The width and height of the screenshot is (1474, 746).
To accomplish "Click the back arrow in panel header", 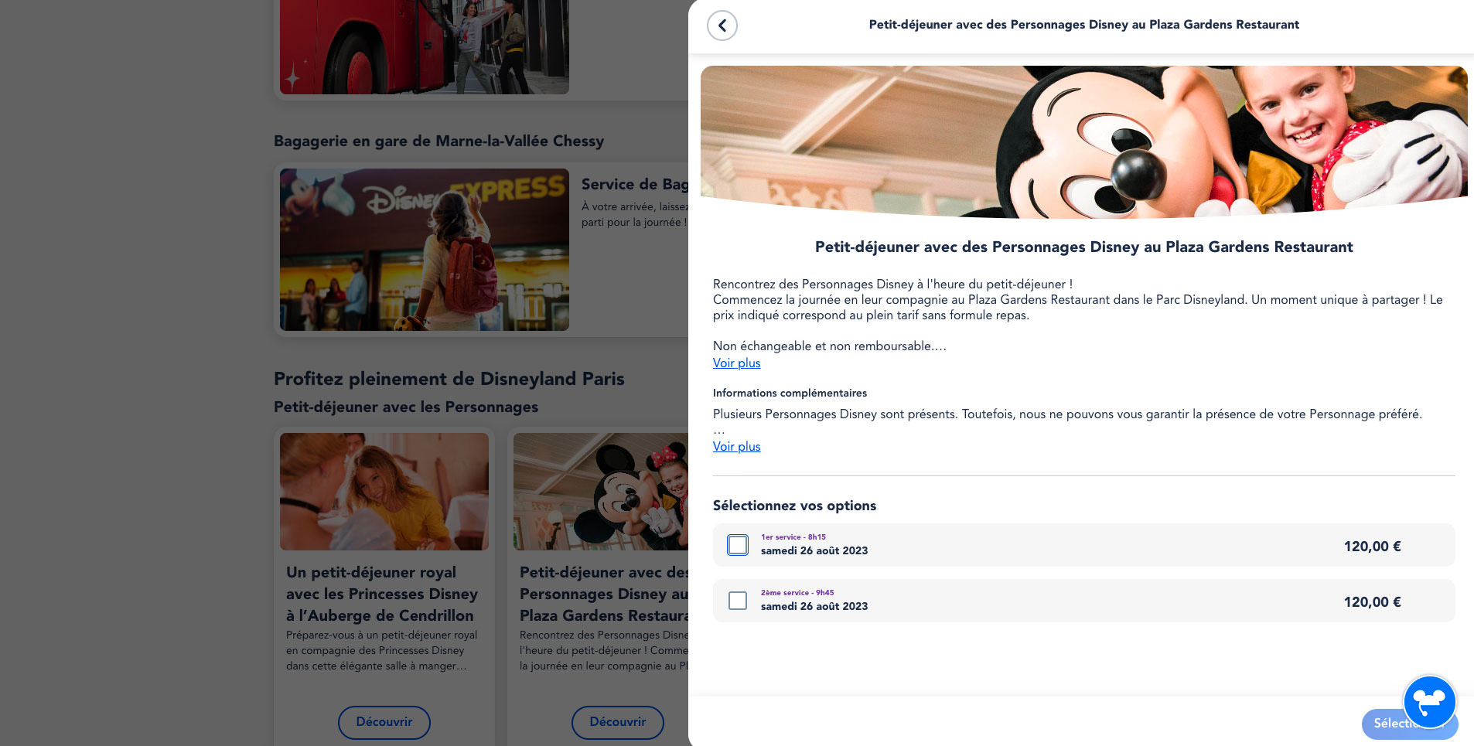I will pos(722,26).
